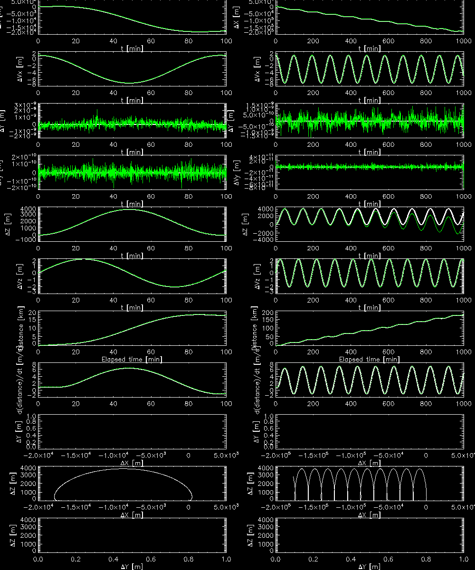Click the d(distance)/dt oscillation in the 0–1000 min plot
Screen dimensions: 475x570
(369, 380)
